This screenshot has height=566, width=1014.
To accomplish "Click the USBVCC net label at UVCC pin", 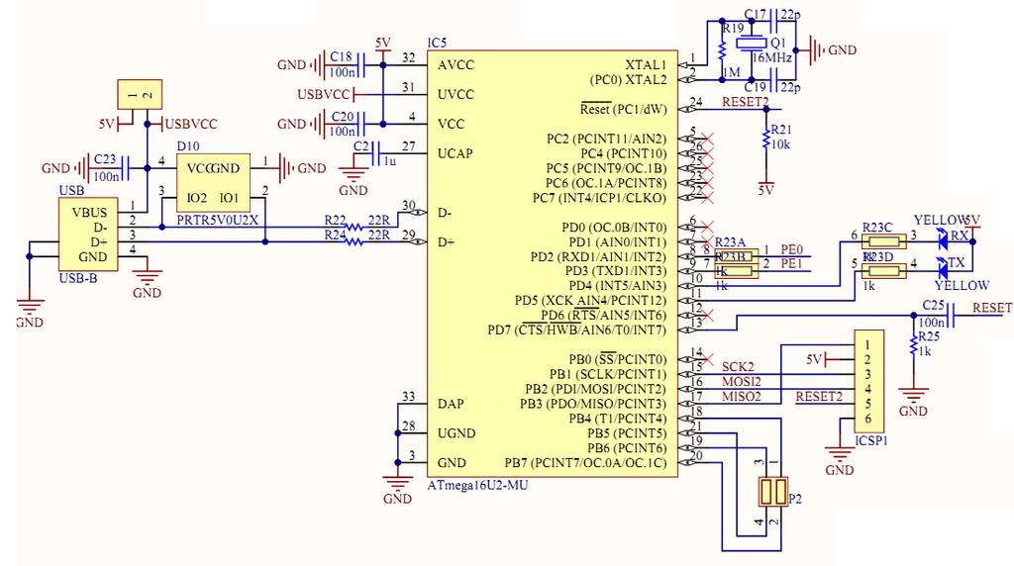I will tap(324, 94).
